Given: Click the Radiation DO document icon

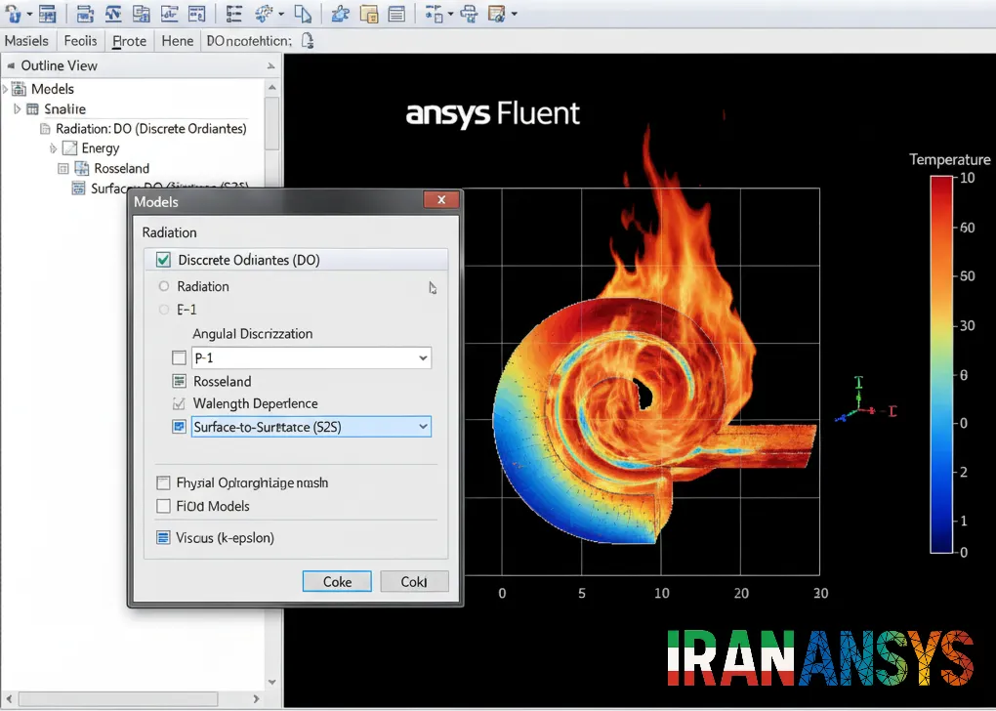Looking at the screenshot, I should [x=45, y=129].
